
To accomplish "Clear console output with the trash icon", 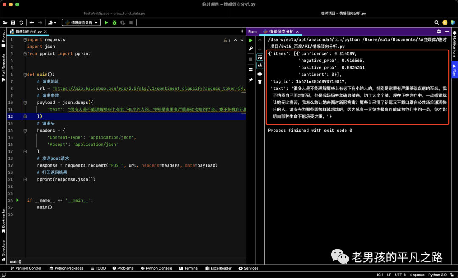I will tap(260, 82).
